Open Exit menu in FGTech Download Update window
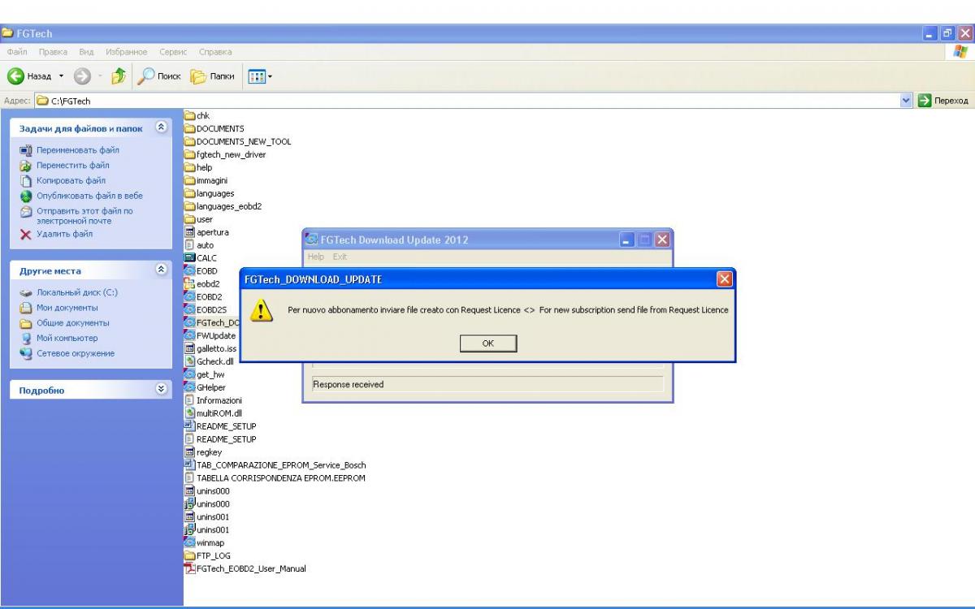The height and width of the screenshot is (609, 975). pyautogui.click(x=340, y=257)
